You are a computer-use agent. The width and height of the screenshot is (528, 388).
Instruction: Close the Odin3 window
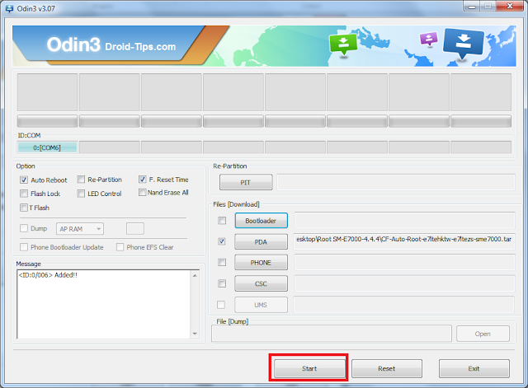click(510, 7)
